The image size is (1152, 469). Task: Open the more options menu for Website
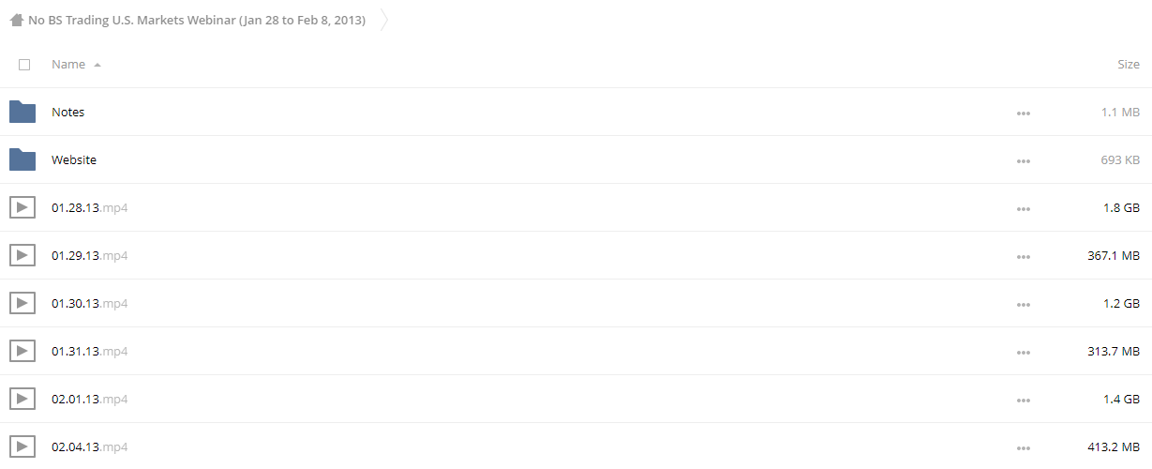point(1023,160)
